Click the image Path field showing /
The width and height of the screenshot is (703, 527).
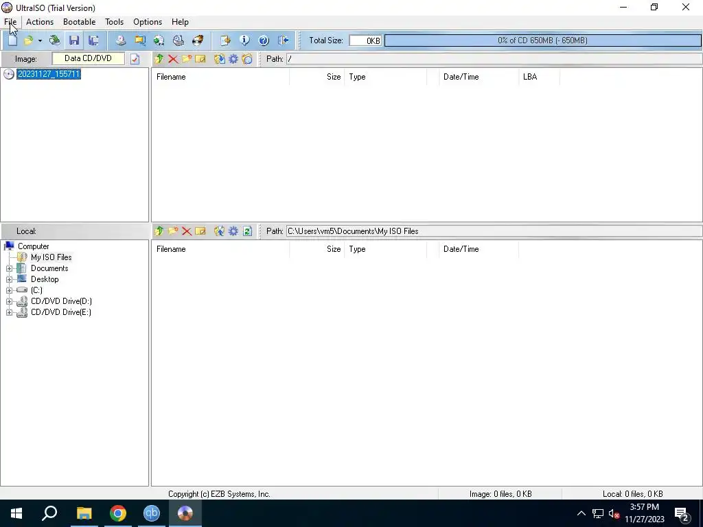[x=494, y=59]
